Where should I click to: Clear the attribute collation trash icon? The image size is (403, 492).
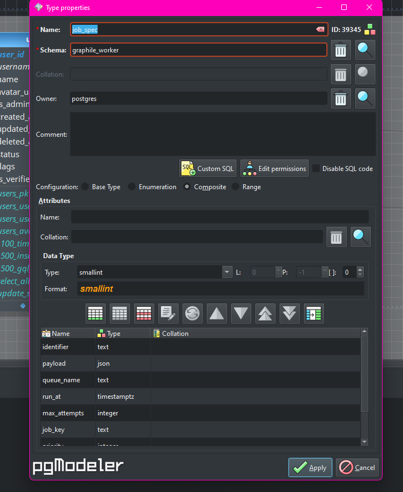pos(336,237)
